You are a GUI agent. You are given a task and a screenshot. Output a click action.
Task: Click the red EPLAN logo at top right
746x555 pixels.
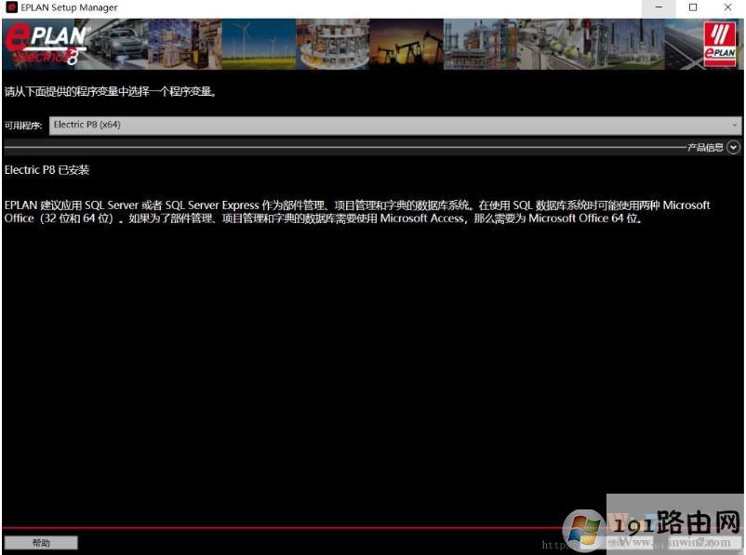coord(720,44)
